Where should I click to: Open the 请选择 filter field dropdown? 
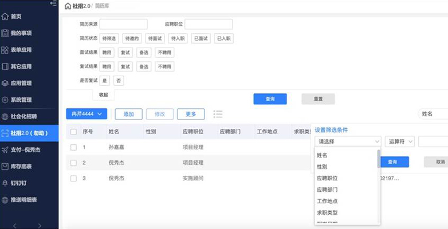[x=348, y=141]
